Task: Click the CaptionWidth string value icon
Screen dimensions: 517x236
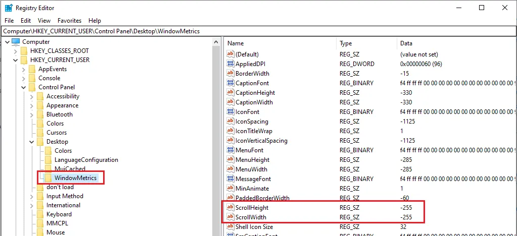Action: [230, 102]
